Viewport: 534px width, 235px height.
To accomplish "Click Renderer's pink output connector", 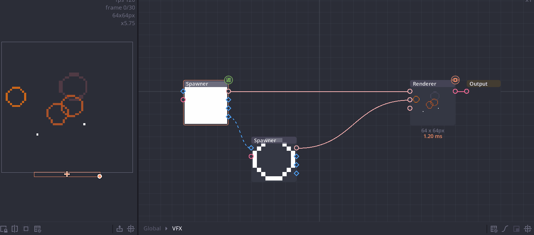I will (455, 91).
